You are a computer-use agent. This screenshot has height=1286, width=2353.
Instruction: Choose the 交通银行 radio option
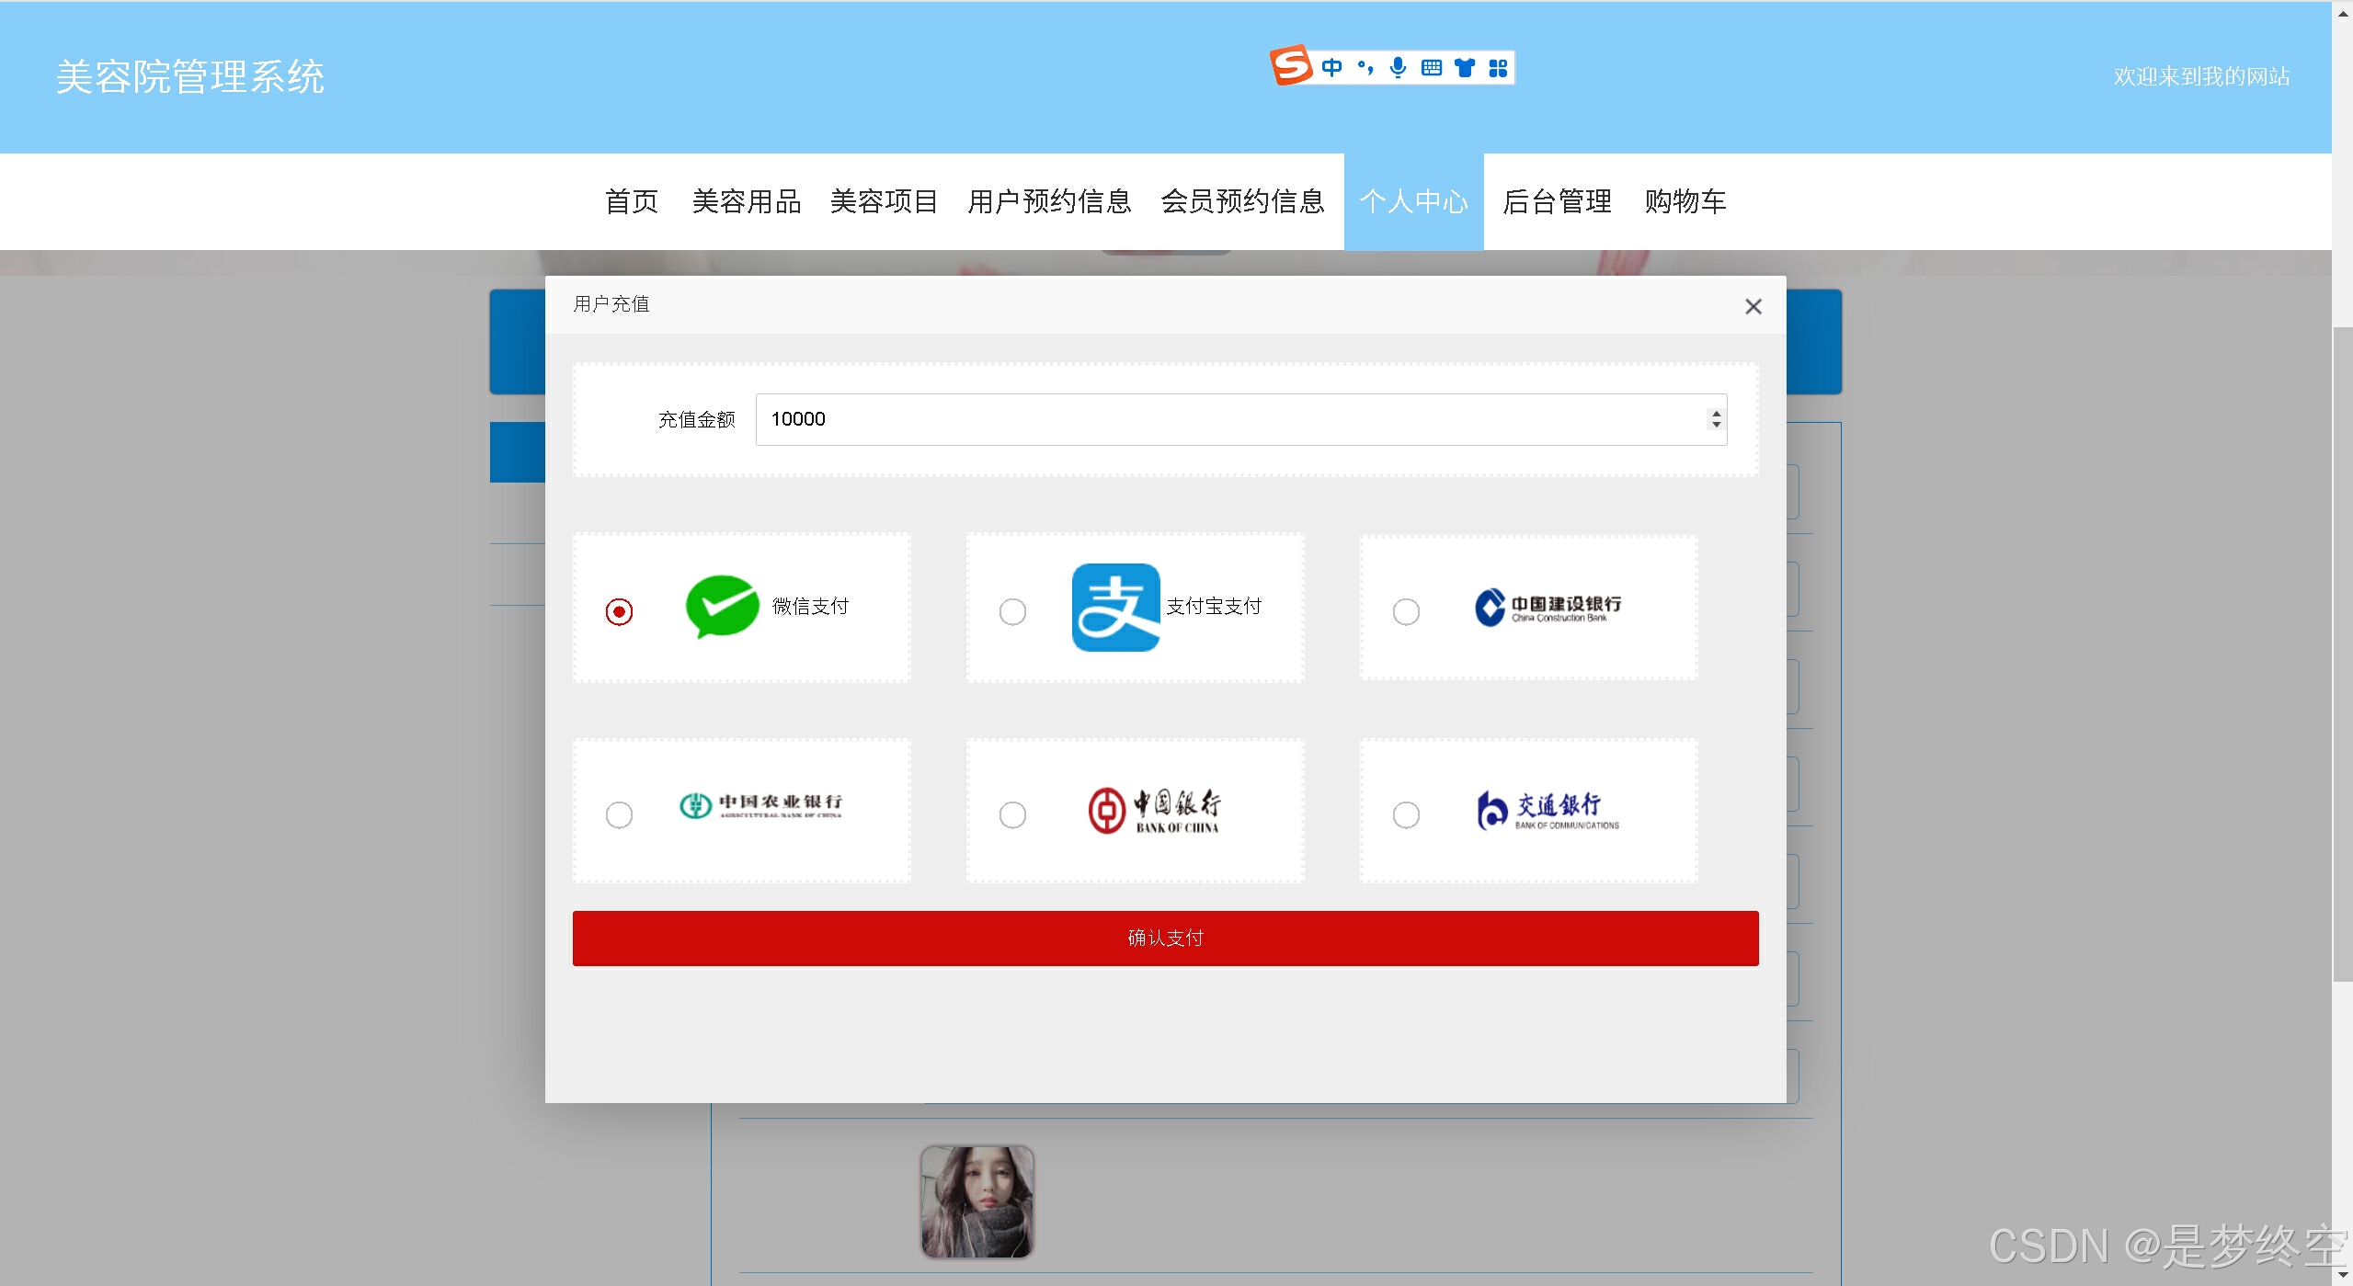(x=1406, y=814)
